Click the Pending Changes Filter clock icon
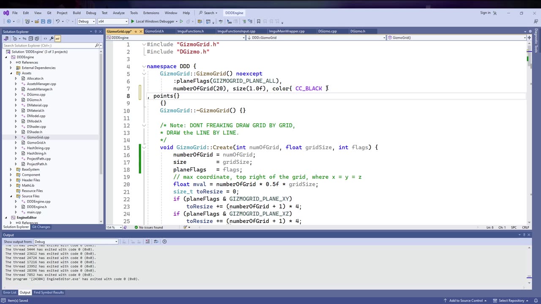Image resolution: width=541 pixels, height=304 pixels. tap(15, 38)
